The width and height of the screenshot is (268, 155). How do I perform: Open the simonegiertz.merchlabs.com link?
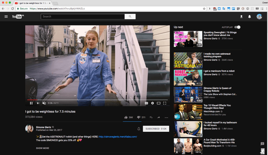pyautogui.click(x=118, y=136)
